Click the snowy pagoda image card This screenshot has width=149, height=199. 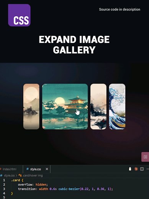[98, 106]
